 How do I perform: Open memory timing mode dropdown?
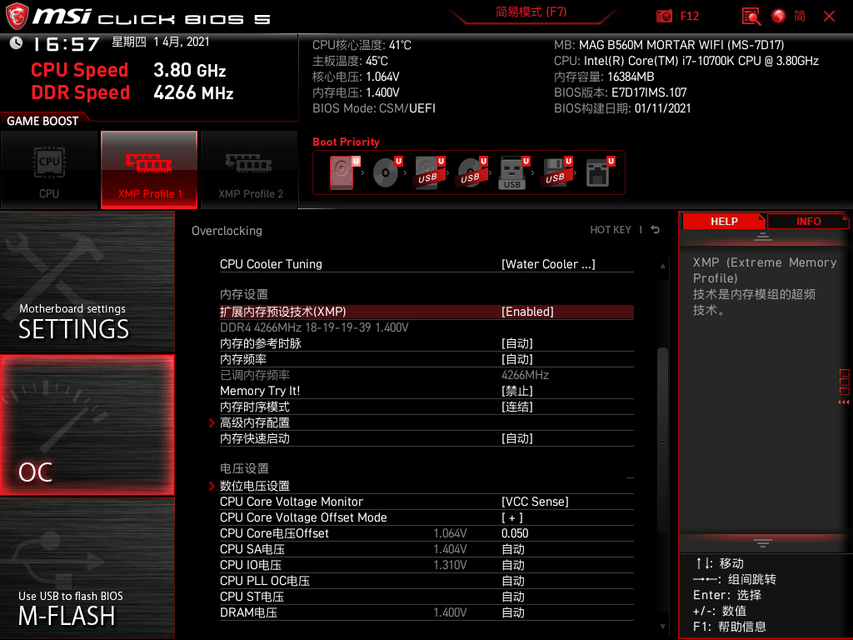pos(516,407)
